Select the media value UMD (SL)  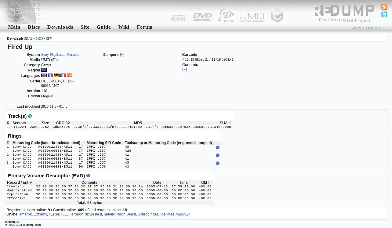point(49,60)
